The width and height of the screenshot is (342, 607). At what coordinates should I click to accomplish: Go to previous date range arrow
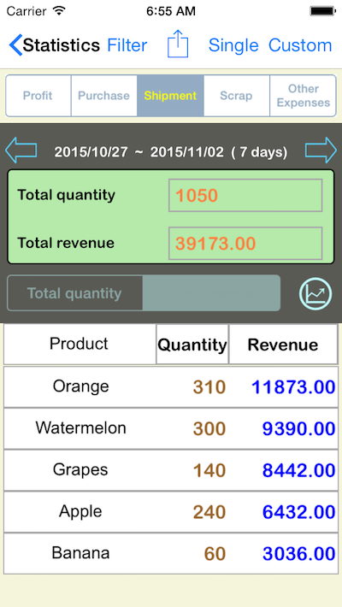click(21, 150)
